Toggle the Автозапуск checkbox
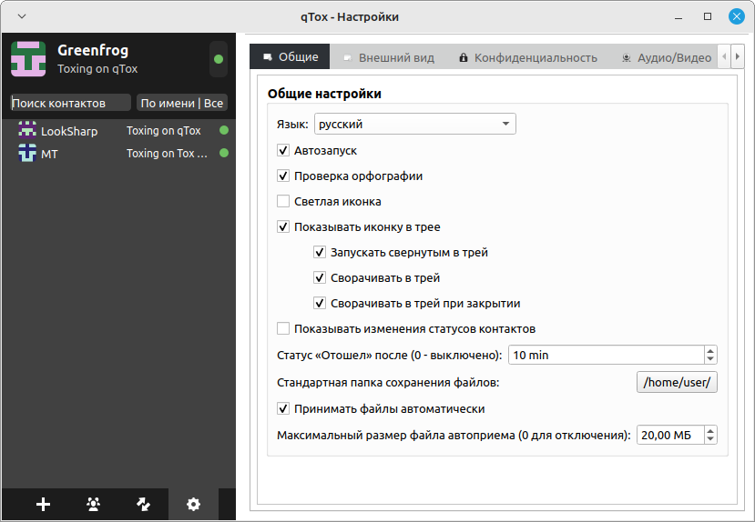755x522 pixels. tap(283, 150)
